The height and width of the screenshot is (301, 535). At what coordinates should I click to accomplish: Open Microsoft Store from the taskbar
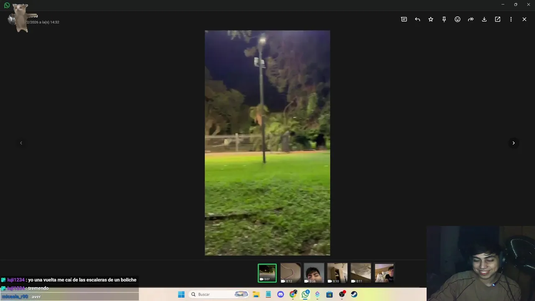point(329,294)
